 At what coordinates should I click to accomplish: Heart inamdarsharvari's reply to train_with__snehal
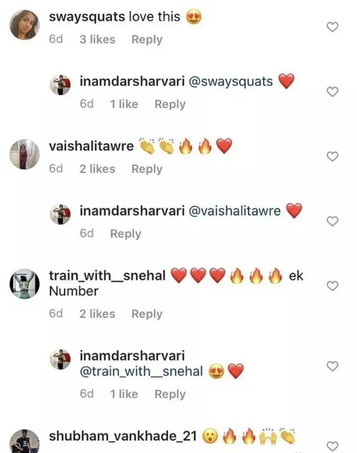click(x=332, y=366)
